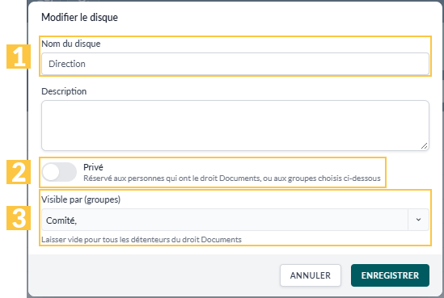Screen dimensions: 444x298
Task: Open the Visible par (groupes) dropdown arrow
Action: click(418, 220)
